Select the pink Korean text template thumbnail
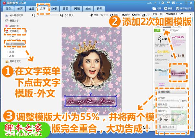 click(x=178, y=41)
